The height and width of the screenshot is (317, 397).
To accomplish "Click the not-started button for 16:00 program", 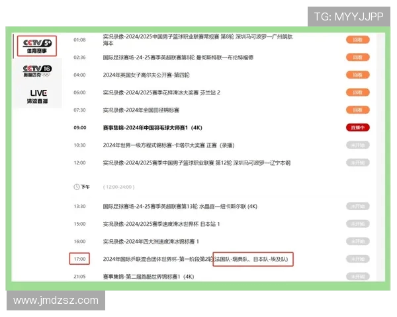I will click(x=358, y=242).
